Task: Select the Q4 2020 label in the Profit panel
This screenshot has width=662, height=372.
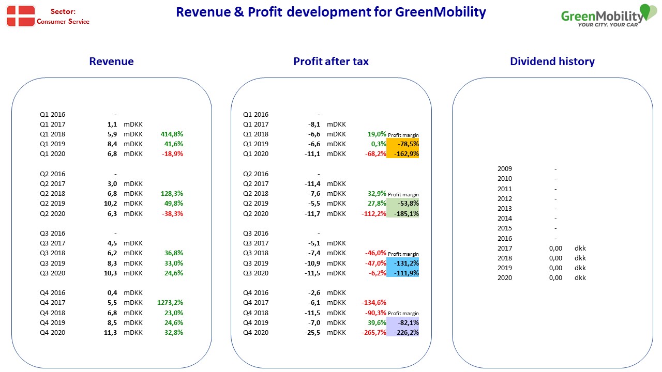Action: coord(256,333)
